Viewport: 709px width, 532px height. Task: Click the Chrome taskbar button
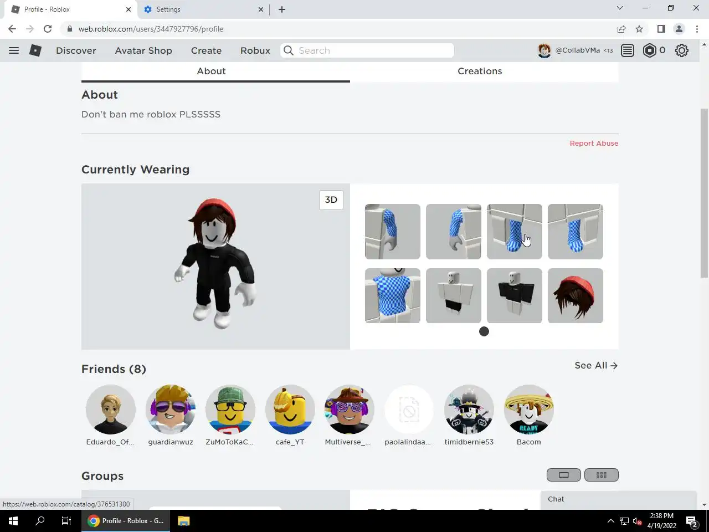[x=127, y=521]
